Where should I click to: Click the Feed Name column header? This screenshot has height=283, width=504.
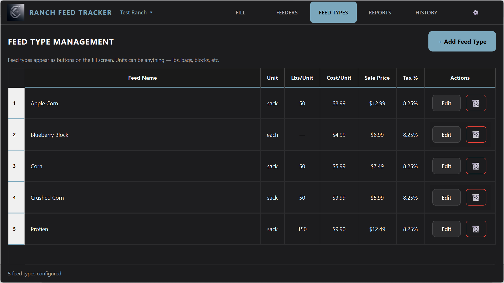(142, 78)
